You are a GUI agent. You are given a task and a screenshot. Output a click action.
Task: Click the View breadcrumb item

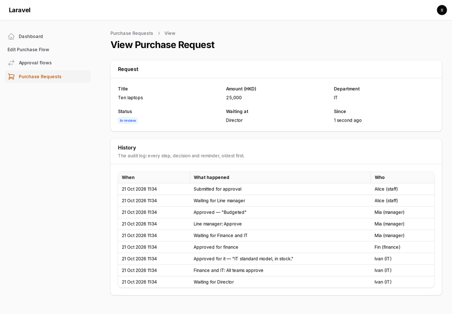point(170,33)
